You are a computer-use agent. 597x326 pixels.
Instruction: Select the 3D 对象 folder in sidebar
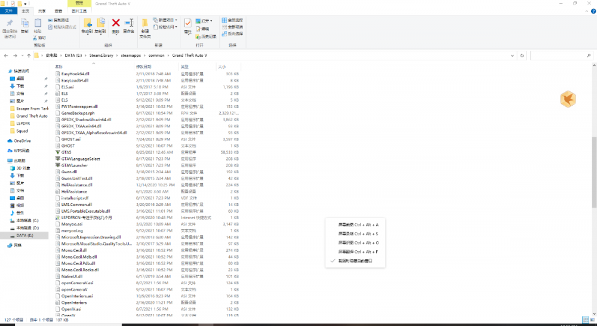click(20, 168)
